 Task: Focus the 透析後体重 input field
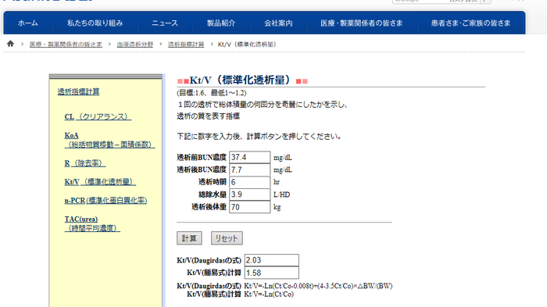coord(249,207)
